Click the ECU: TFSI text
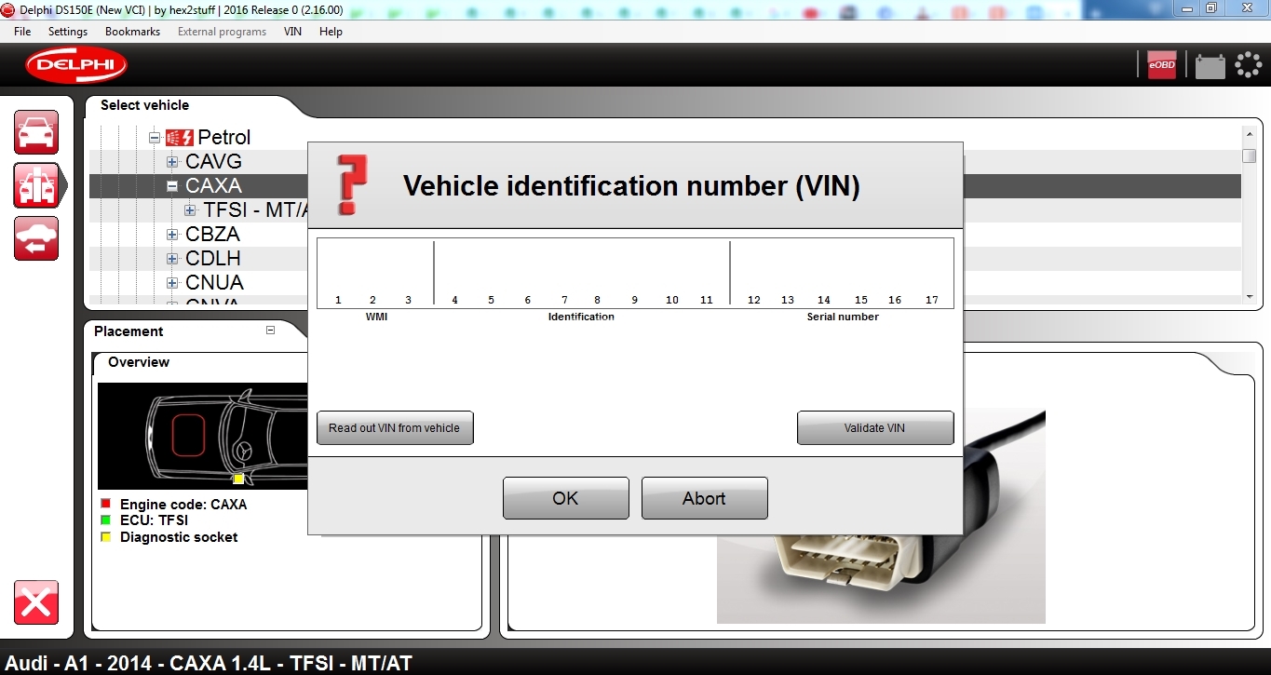 pos(154,520)
